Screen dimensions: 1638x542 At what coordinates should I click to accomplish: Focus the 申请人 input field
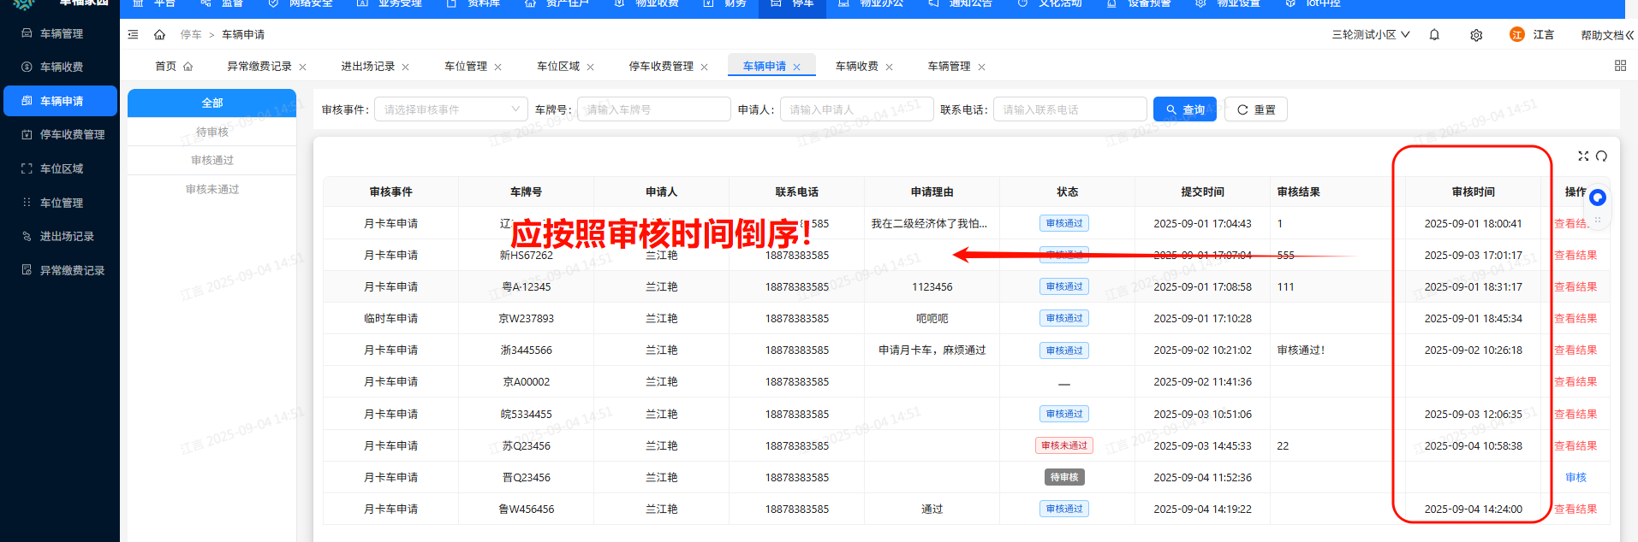click(857, 109)
